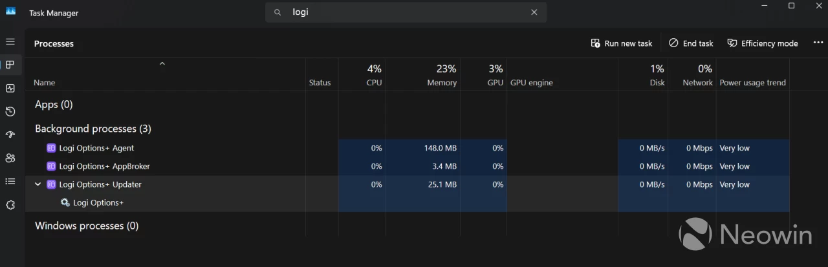Viewport: 828px width, 267px height.
Task: Click the Logi Options+ AppBroker icon
Action: 51,166
